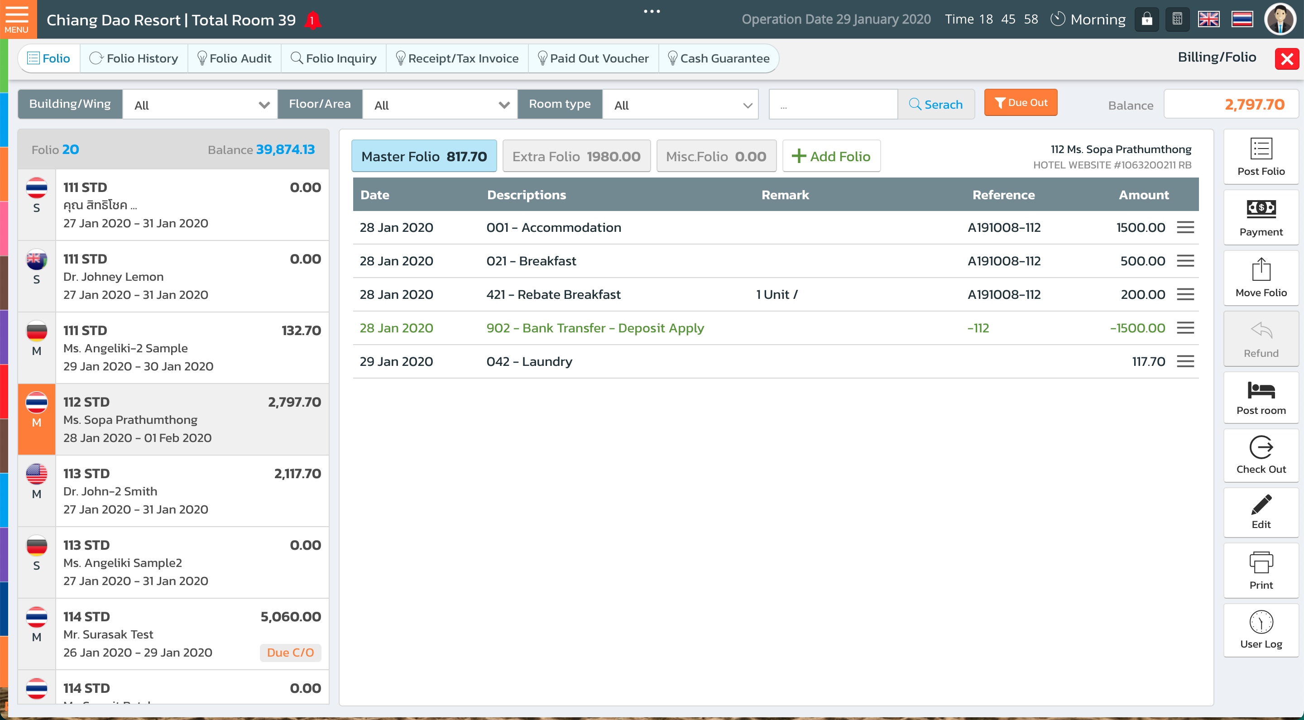Open row menu for Accommodation entry
The height and width of the screenshot is (720, 1304).
click(x=1185, y=227)
